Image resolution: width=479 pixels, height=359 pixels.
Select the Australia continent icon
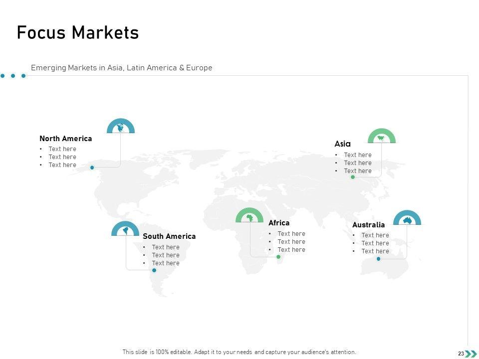pyautogui.click(x=407, y=219)
